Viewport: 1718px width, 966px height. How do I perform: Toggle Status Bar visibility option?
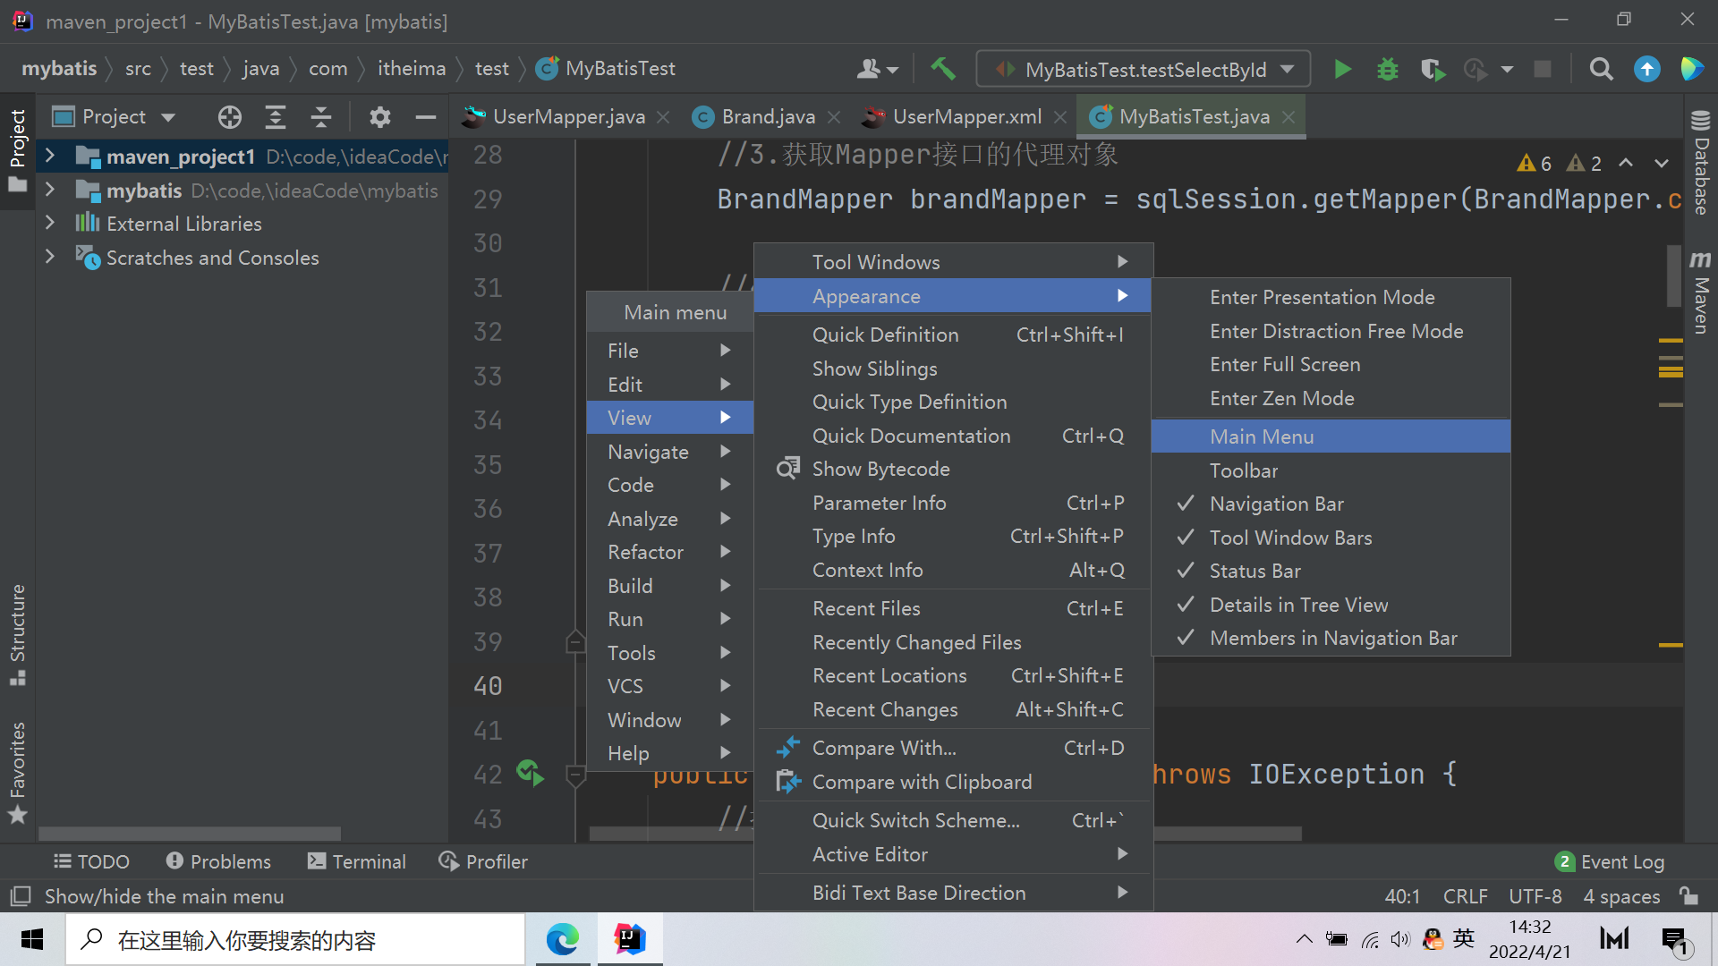(1254, 571)
